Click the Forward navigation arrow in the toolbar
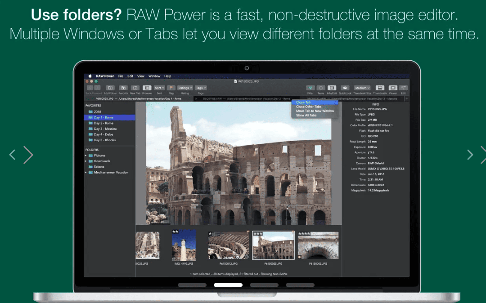Image resolution: width=486 pixels, height=303 pixels. 97,88
